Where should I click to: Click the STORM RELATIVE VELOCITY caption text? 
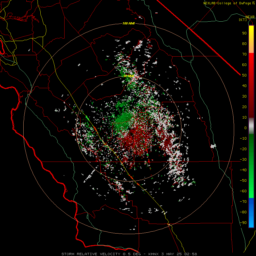pyautogui.click(x=91, y=254)
